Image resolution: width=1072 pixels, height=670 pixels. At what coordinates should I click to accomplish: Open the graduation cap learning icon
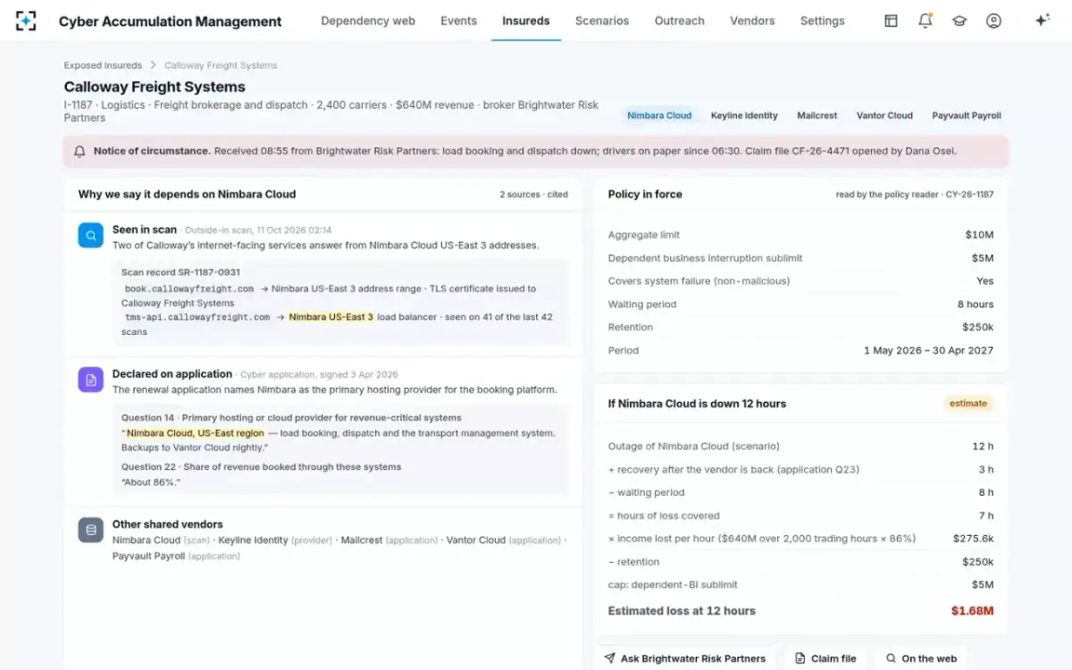(x=959, y=21)
